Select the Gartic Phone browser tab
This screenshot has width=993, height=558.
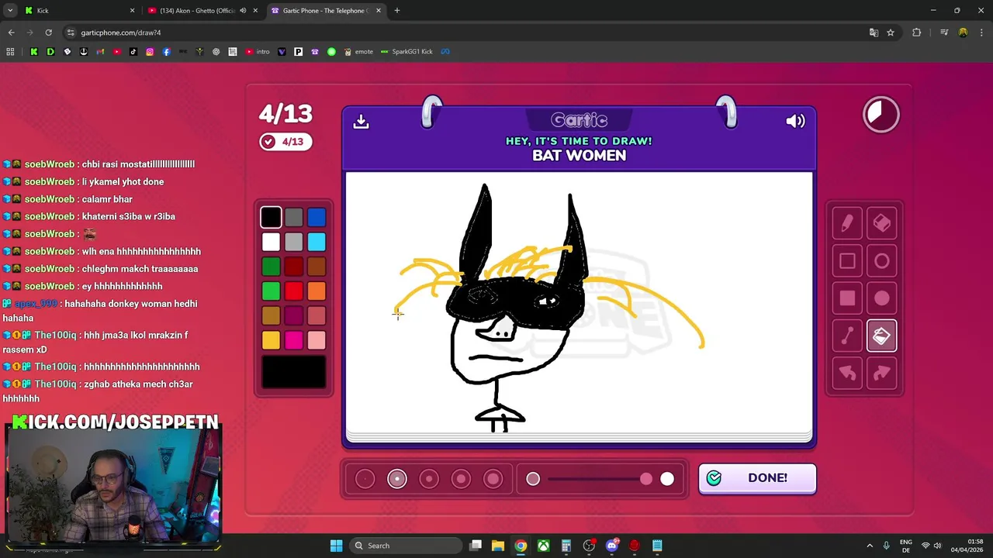326,11
